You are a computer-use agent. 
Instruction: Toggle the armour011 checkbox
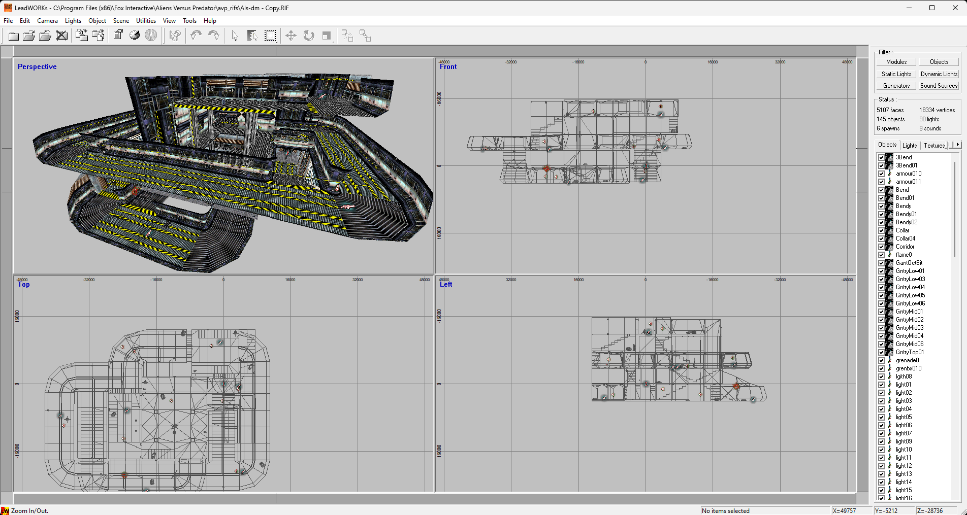click(882, 182)
